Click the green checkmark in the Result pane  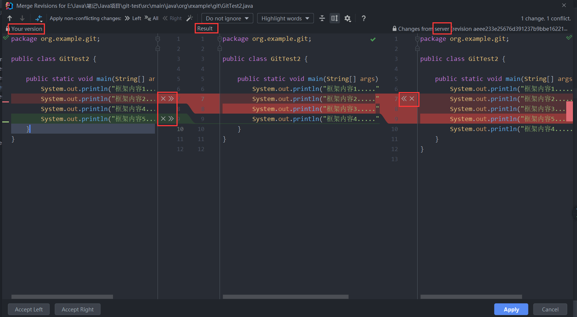373,39
